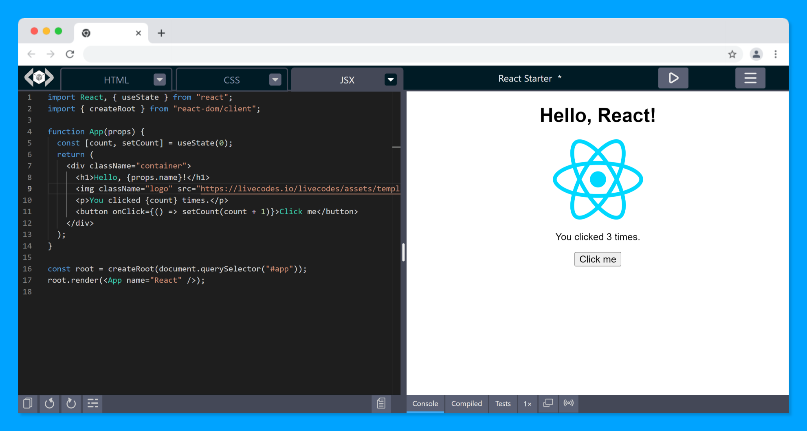This screenshot has height=431, width=807.
Task: Open result in new window icon
Action: (548, 403)
